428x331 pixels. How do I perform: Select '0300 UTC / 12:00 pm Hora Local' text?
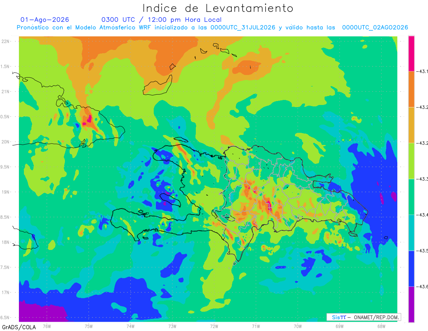(162, 20)
